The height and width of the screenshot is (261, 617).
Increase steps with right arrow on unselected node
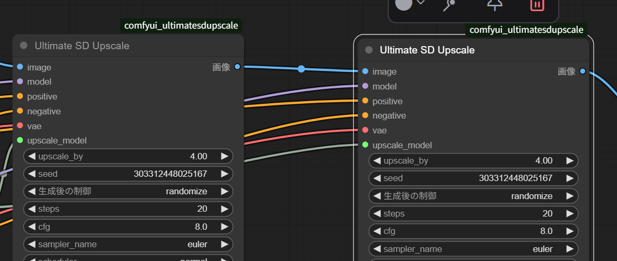pyautogui.click(x=225, y=209)
